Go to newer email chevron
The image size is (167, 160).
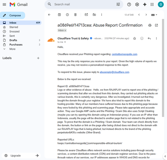pyautogui.click(x=139, y=15)
